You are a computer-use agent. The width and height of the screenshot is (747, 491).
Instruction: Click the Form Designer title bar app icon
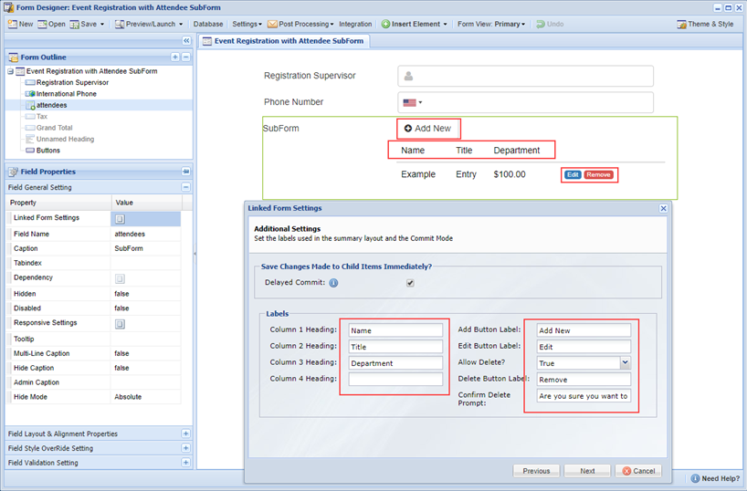(8, 7)
